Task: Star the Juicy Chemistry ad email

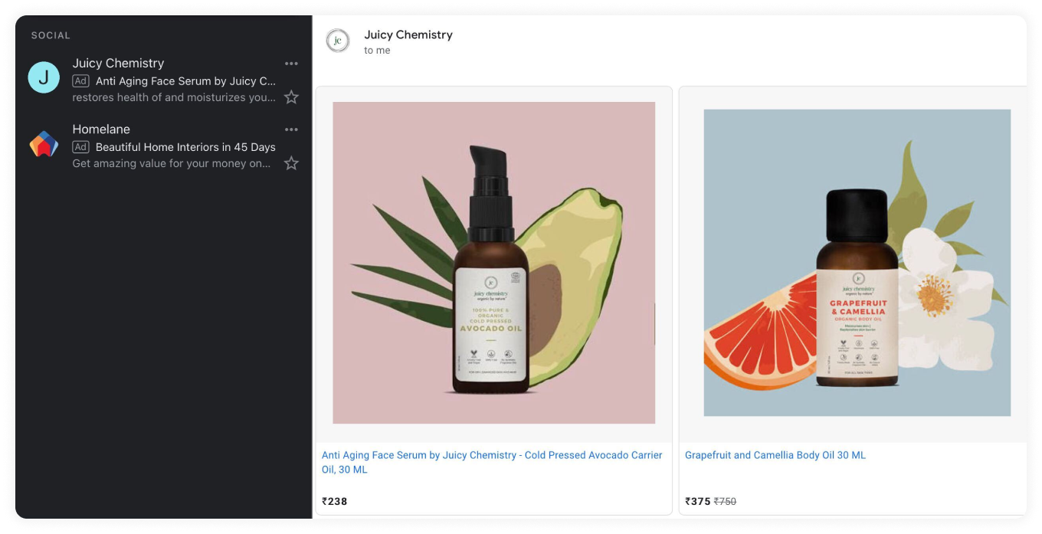Action: (x=291, y=97)
